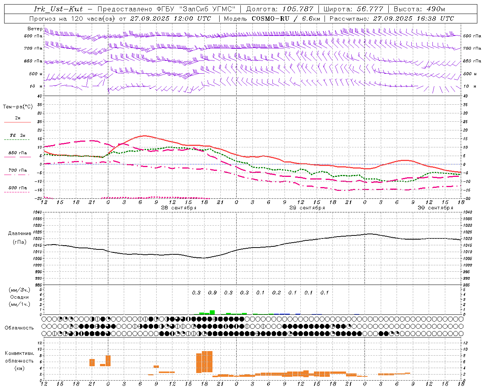
Task: Select the 29 сентября date label
Action: point(307,208)
